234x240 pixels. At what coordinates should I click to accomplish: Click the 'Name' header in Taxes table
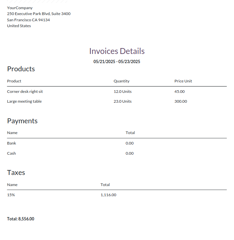pos(12,185)
